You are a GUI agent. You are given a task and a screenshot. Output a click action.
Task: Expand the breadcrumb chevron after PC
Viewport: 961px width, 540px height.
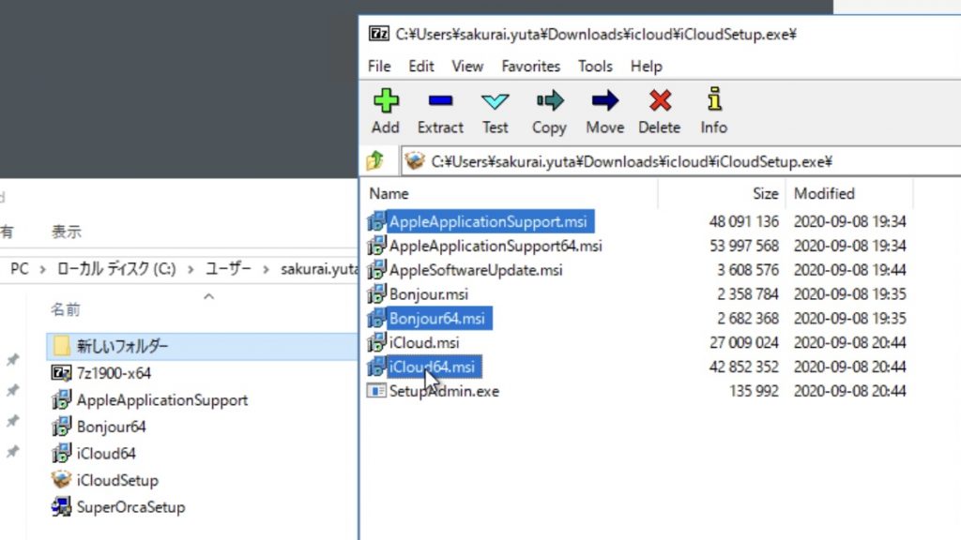point(42,269)
